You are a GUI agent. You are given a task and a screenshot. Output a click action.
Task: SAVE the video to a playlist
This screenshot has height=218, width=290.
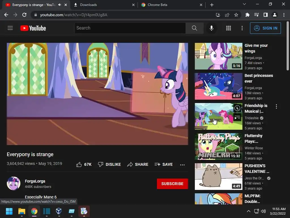point(163,164)
